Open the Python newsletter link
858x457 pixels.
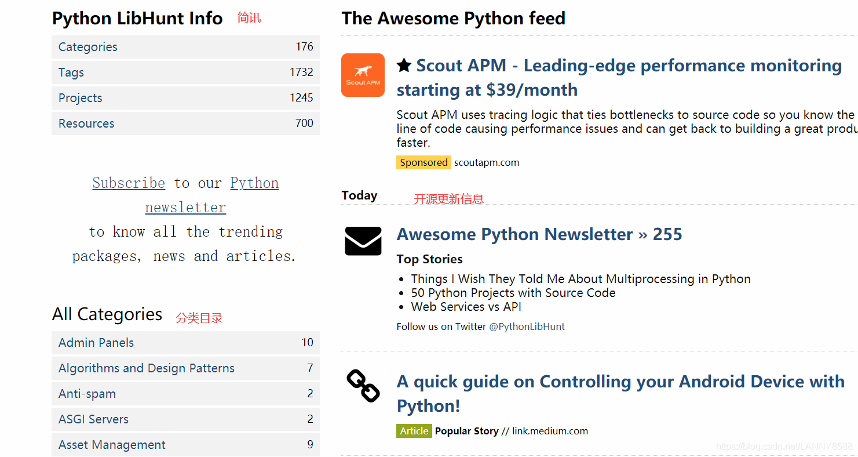[x=211, y=195]
